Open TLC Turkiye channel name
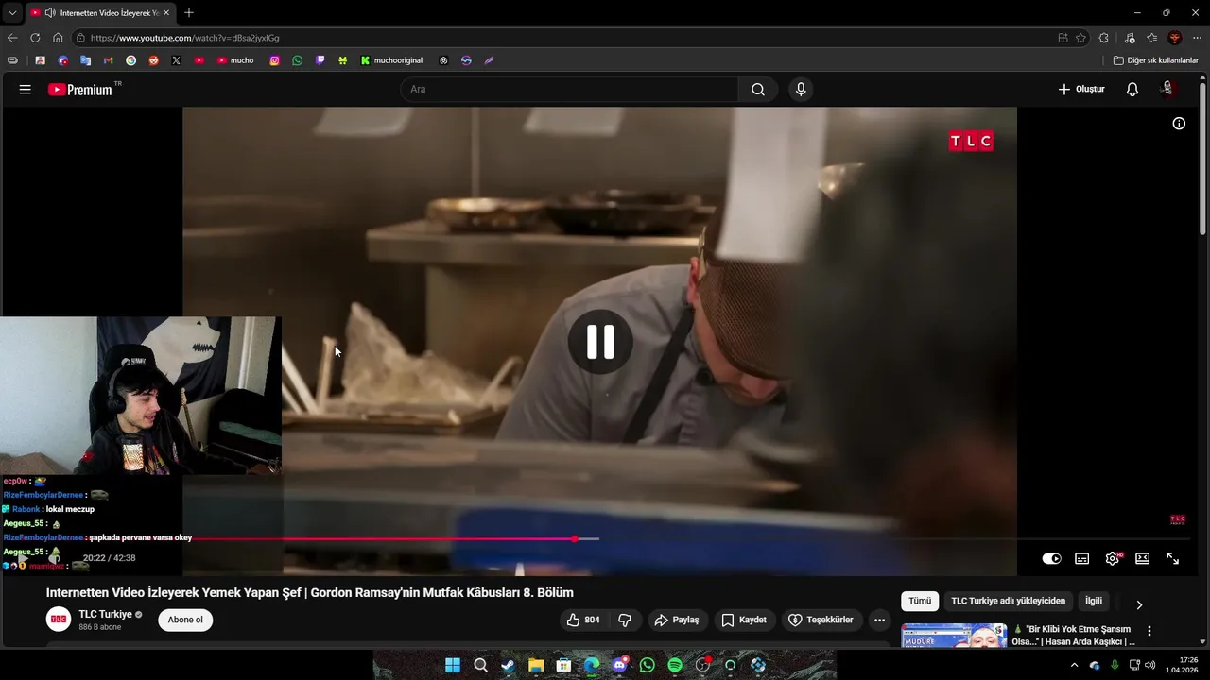The image size is (1210, 680). (x=106, y=615)
